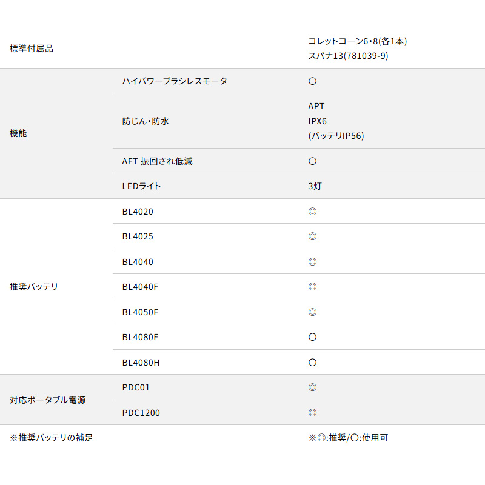This screenshot has height=485, width=485.
Task: Click the double-circle mark for BL4020
Action: pos(312,212)
